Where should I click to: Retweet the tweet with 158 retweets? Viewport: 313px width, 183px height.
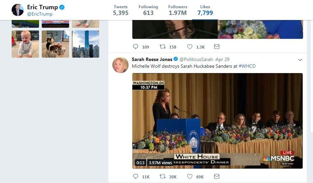pyautogui.click(x=163, y=47)
